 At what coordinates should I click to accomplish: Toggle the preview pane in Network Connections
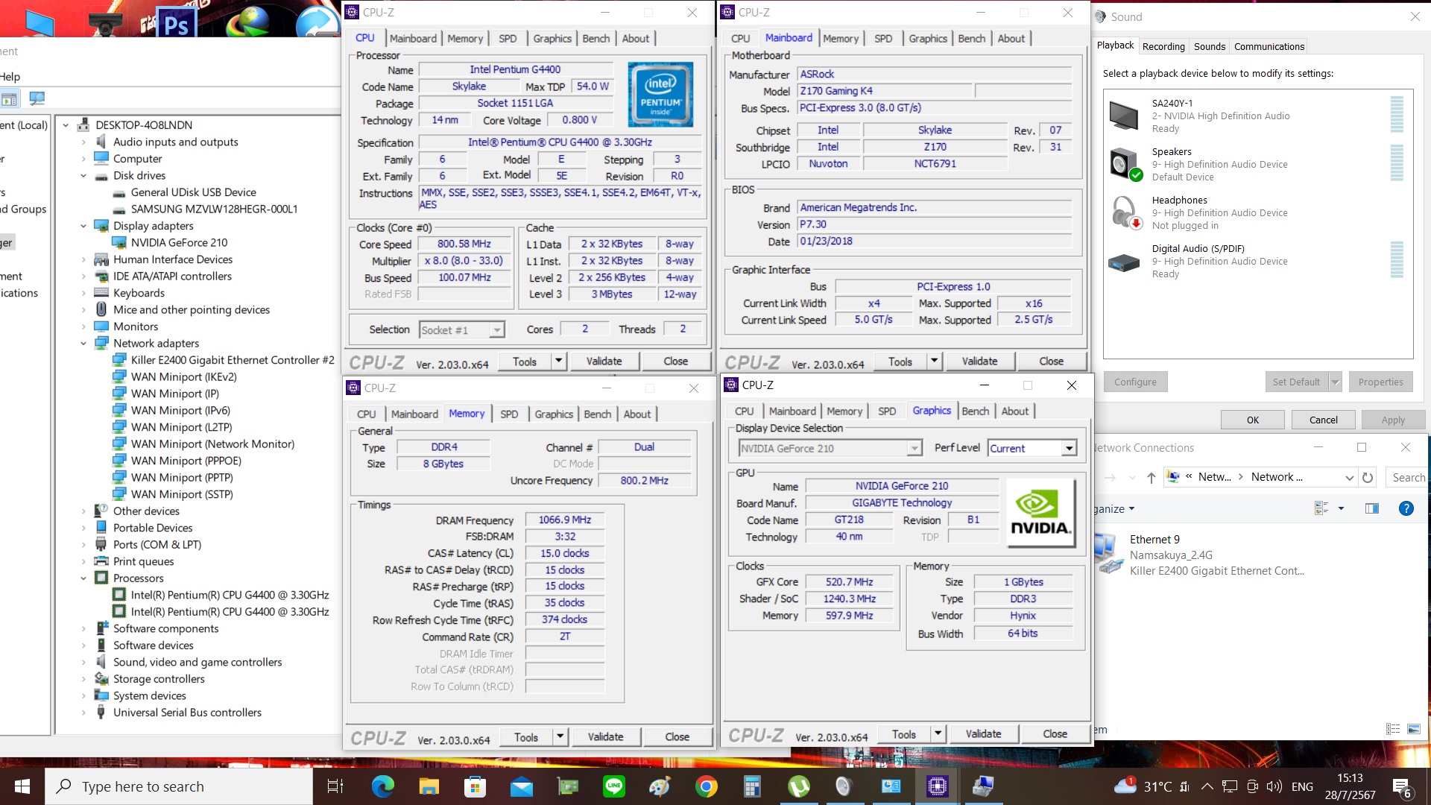pos(1371,508)
